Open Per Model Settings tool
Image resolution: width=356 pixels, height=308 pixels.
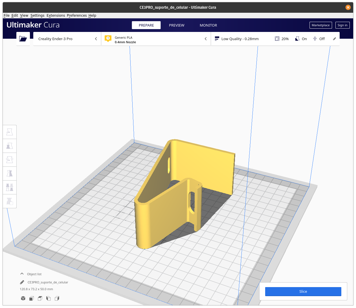(10, 187)
